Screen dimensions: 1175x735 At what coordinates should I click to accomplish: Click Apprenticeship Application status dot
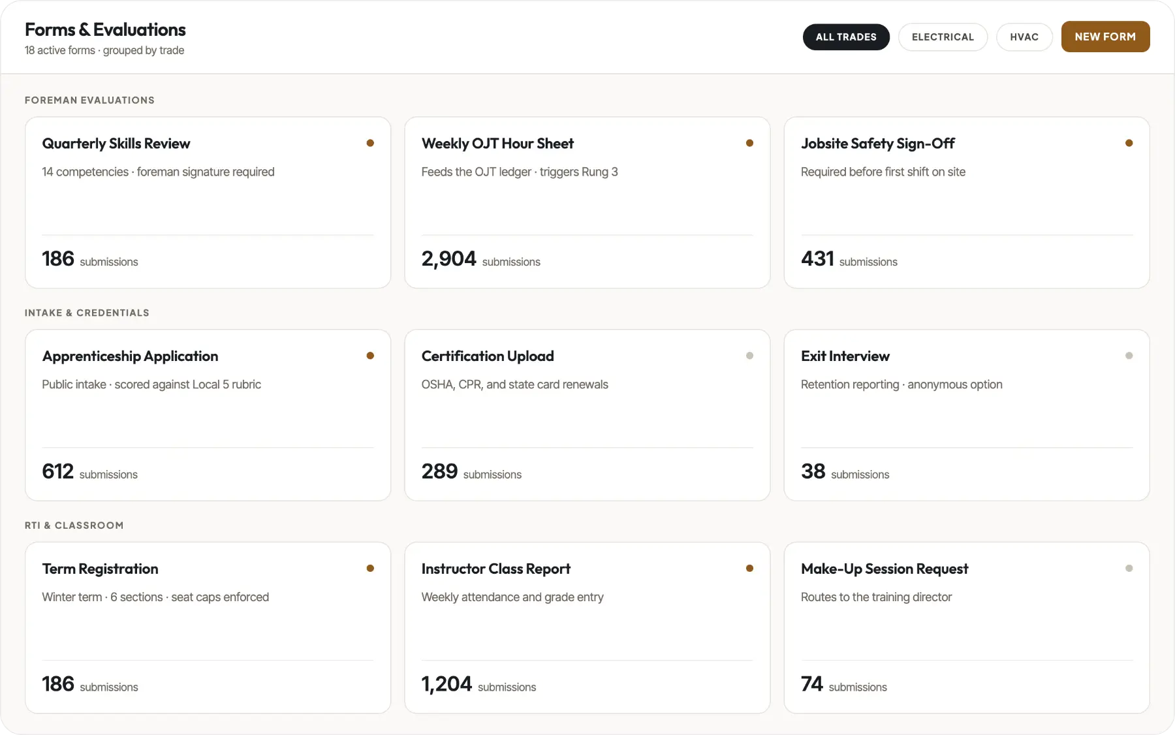[370, 356]
